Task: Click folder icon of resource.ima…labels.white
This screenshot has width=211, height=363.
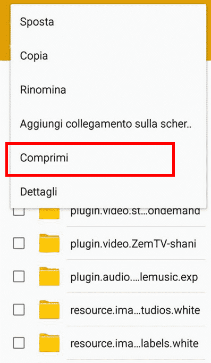Action: click(49, 343)
